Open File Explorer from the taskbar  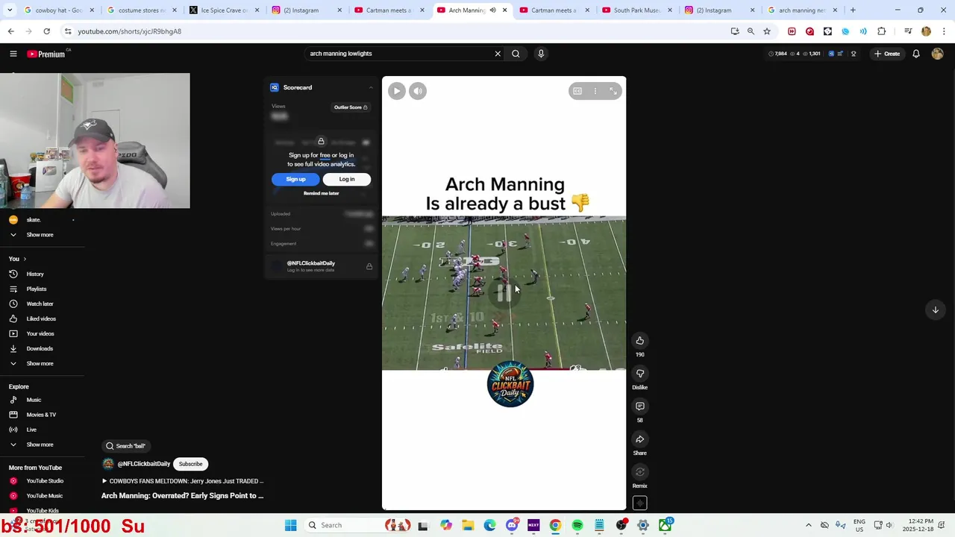(468, 525)
